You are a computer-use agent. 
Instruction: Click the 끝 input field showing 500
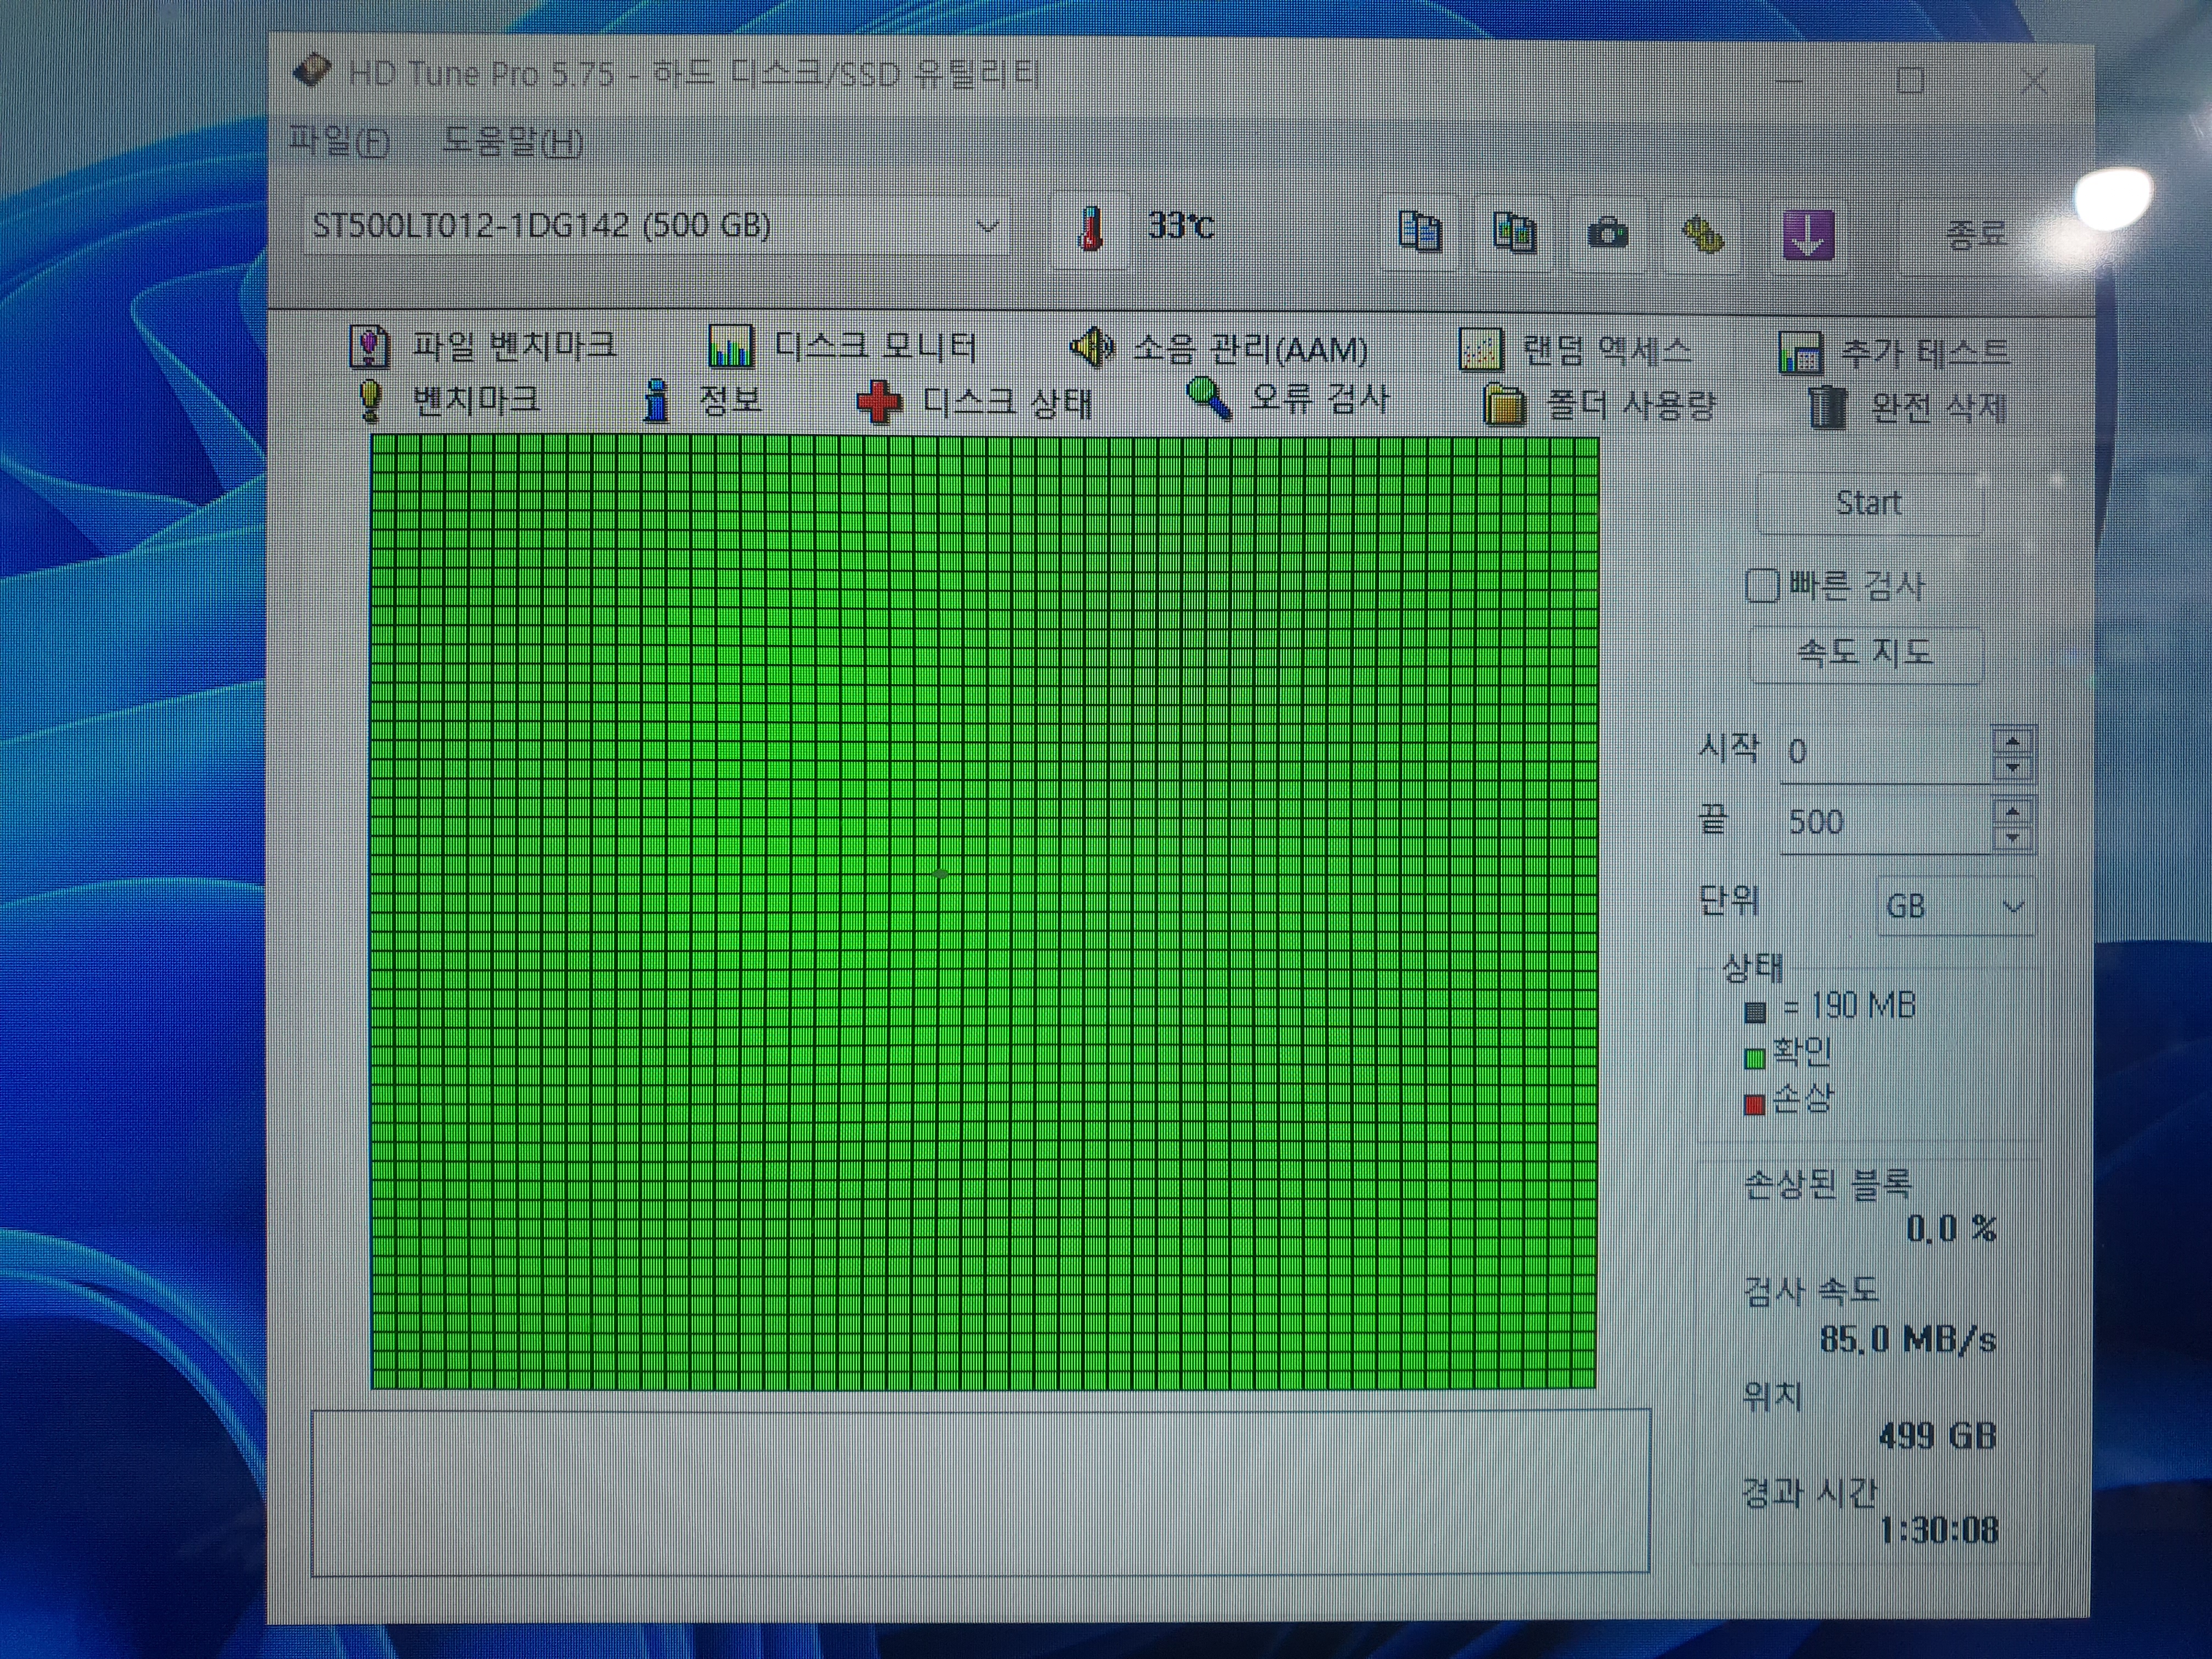click(x=1885, y=823)
